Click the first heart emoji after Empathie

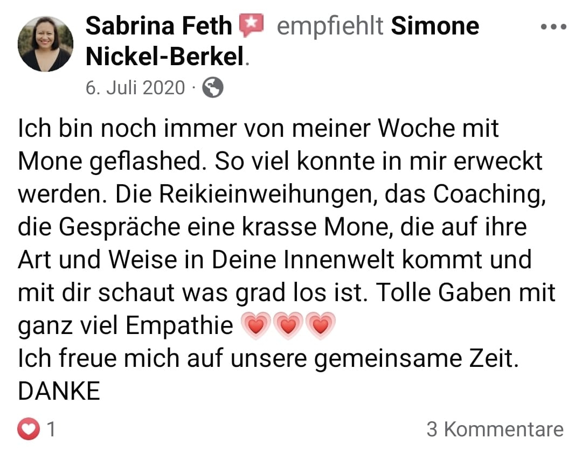tap(256, 326)
